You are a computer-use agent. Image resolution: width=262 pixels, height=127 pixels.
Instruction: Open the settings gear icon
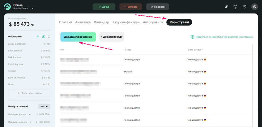click(x=254, y=7)
